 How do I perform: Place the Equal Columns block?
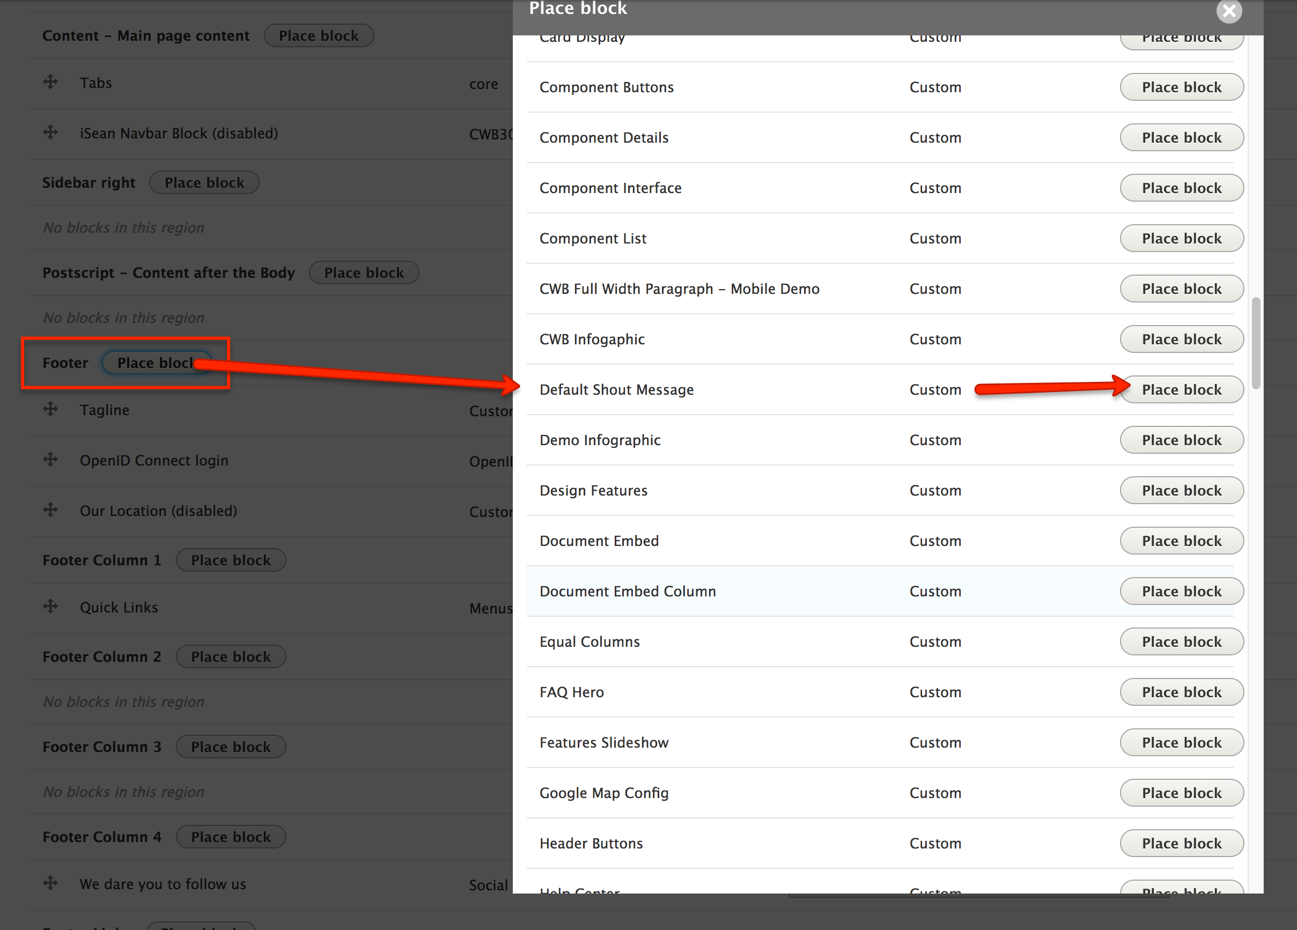(1182, 641)
